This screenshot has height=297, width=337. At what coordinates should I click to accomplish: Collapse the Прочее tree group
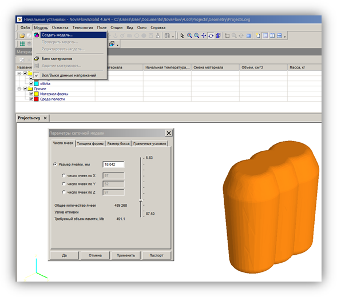point(19,89)
